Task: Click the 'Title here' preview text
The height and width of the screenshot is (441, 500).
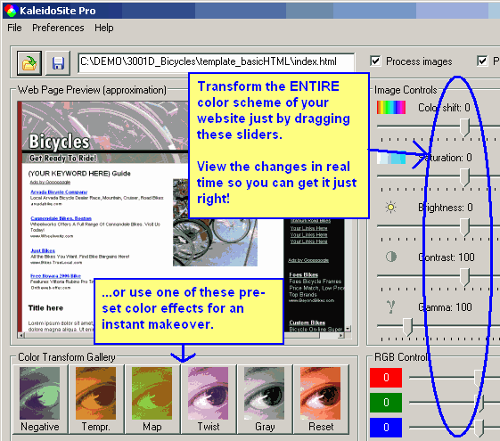Action: (x=45, y=307)
